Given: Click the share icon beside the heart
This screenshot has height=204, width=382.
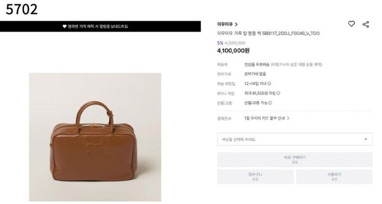Looking at the screenshot, I should coord(366,24).
